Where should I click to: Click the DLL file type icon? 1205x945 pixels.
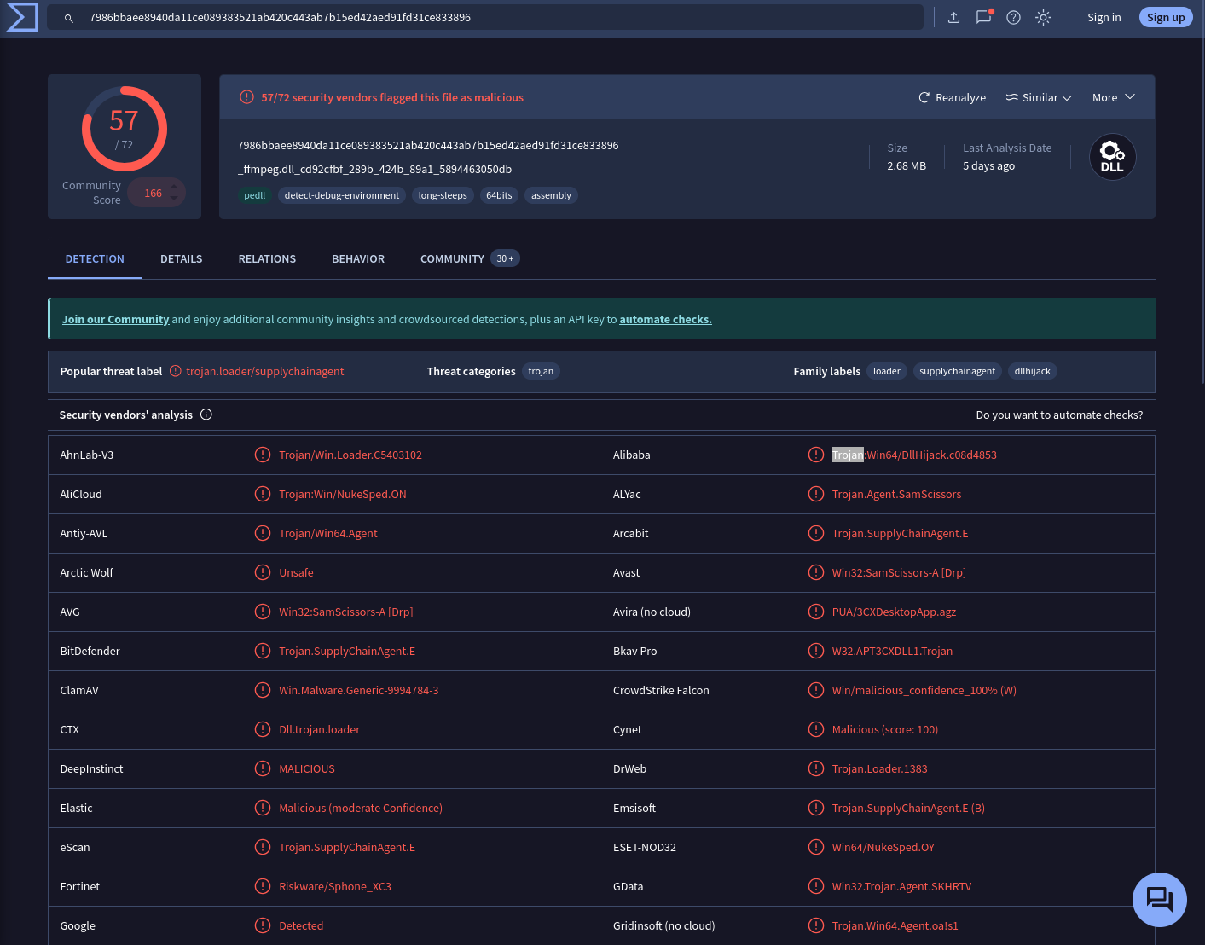pos(1112,157)
